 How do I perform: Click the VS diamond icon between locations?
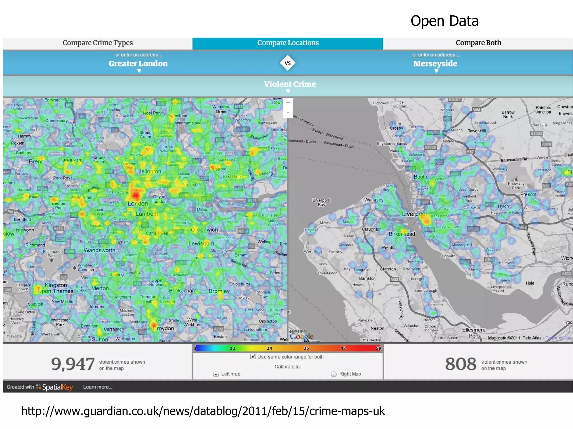[288, 63]
